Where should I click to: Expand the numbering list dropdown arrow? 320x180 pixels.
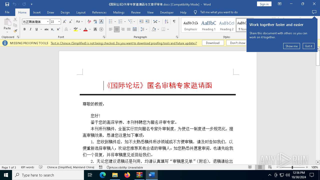pos(125,22)
